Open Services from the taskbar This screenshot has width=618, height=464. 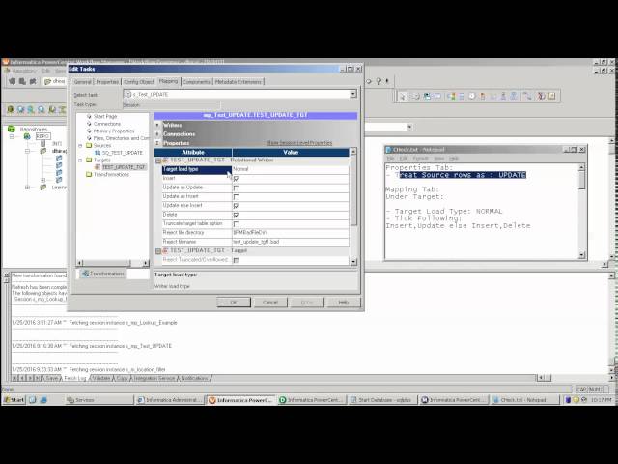coord(99,400)
